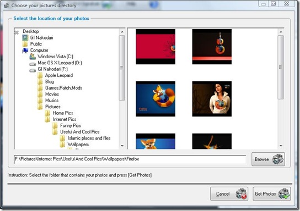Screen dimensions: 300x211
Task: Click the app icon in title bar
Action: pyautogui.click(x=6, y=5)
